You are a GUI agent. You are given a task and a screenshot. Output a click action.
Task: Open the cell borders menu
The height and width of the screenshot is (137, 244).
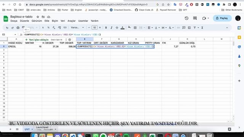(x=135, y=28)
